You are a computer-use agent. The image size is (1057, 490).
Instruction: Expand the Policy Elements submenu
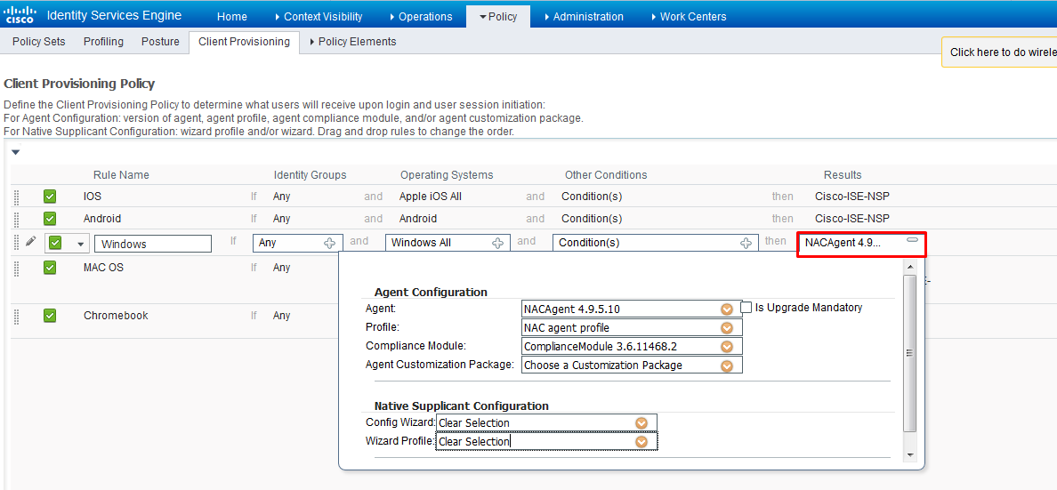tap(352, 42)
